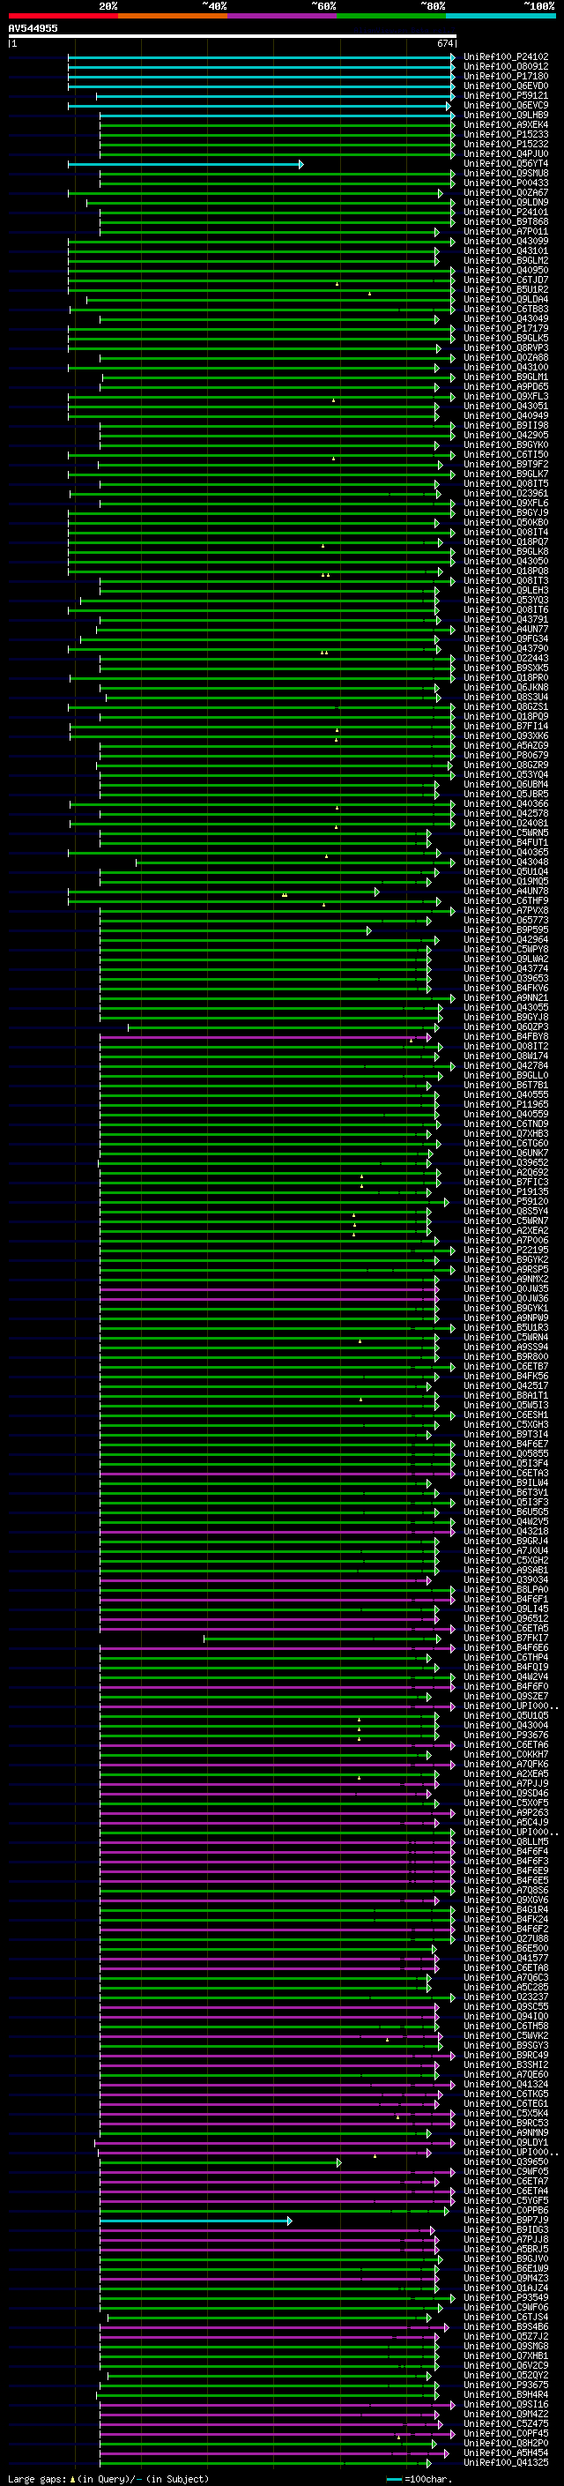This screenshot has height=2486, width=564.
Task: Click the short cyan alignment bar for UniRef100_Q56YT4
Action: pos(185,164)
